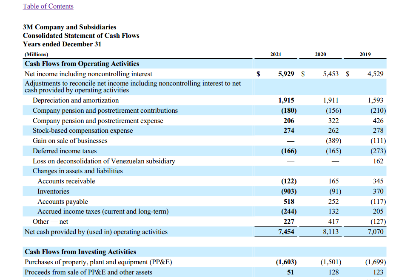399x280 pixels.
Task: Select the 274 stock compensation value
Action: 289,131
